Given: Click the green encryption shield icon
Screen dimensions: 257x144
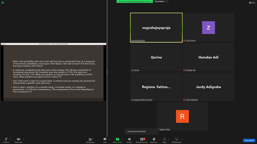Looking at the screenshot, I should pos(3,3).
